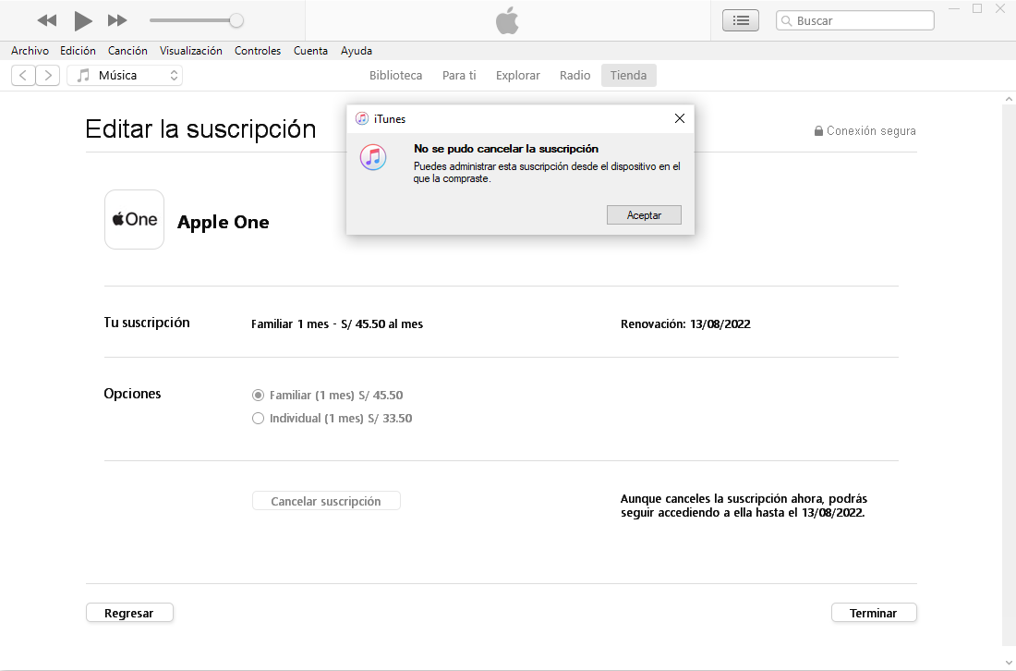
Task: Adjust the volume slider knob
Action: pyautogui.click(x=236, y=20)
